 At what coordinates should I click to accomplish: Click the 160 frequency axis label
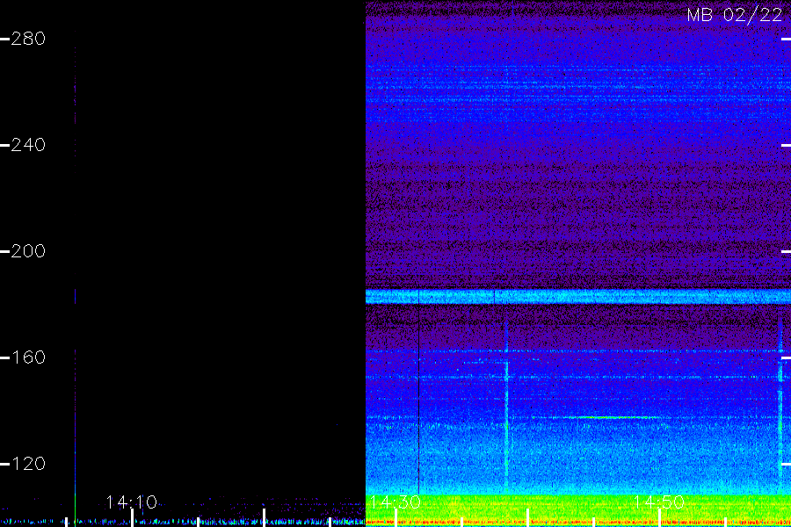(x=28, y=357)
